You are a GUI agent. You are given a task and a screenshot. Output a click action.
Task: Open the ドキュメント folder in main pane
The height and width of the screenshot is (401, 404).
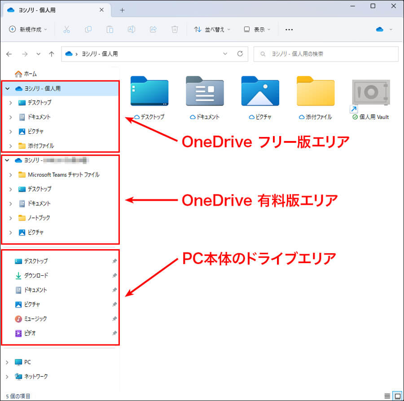click(205, 98)
